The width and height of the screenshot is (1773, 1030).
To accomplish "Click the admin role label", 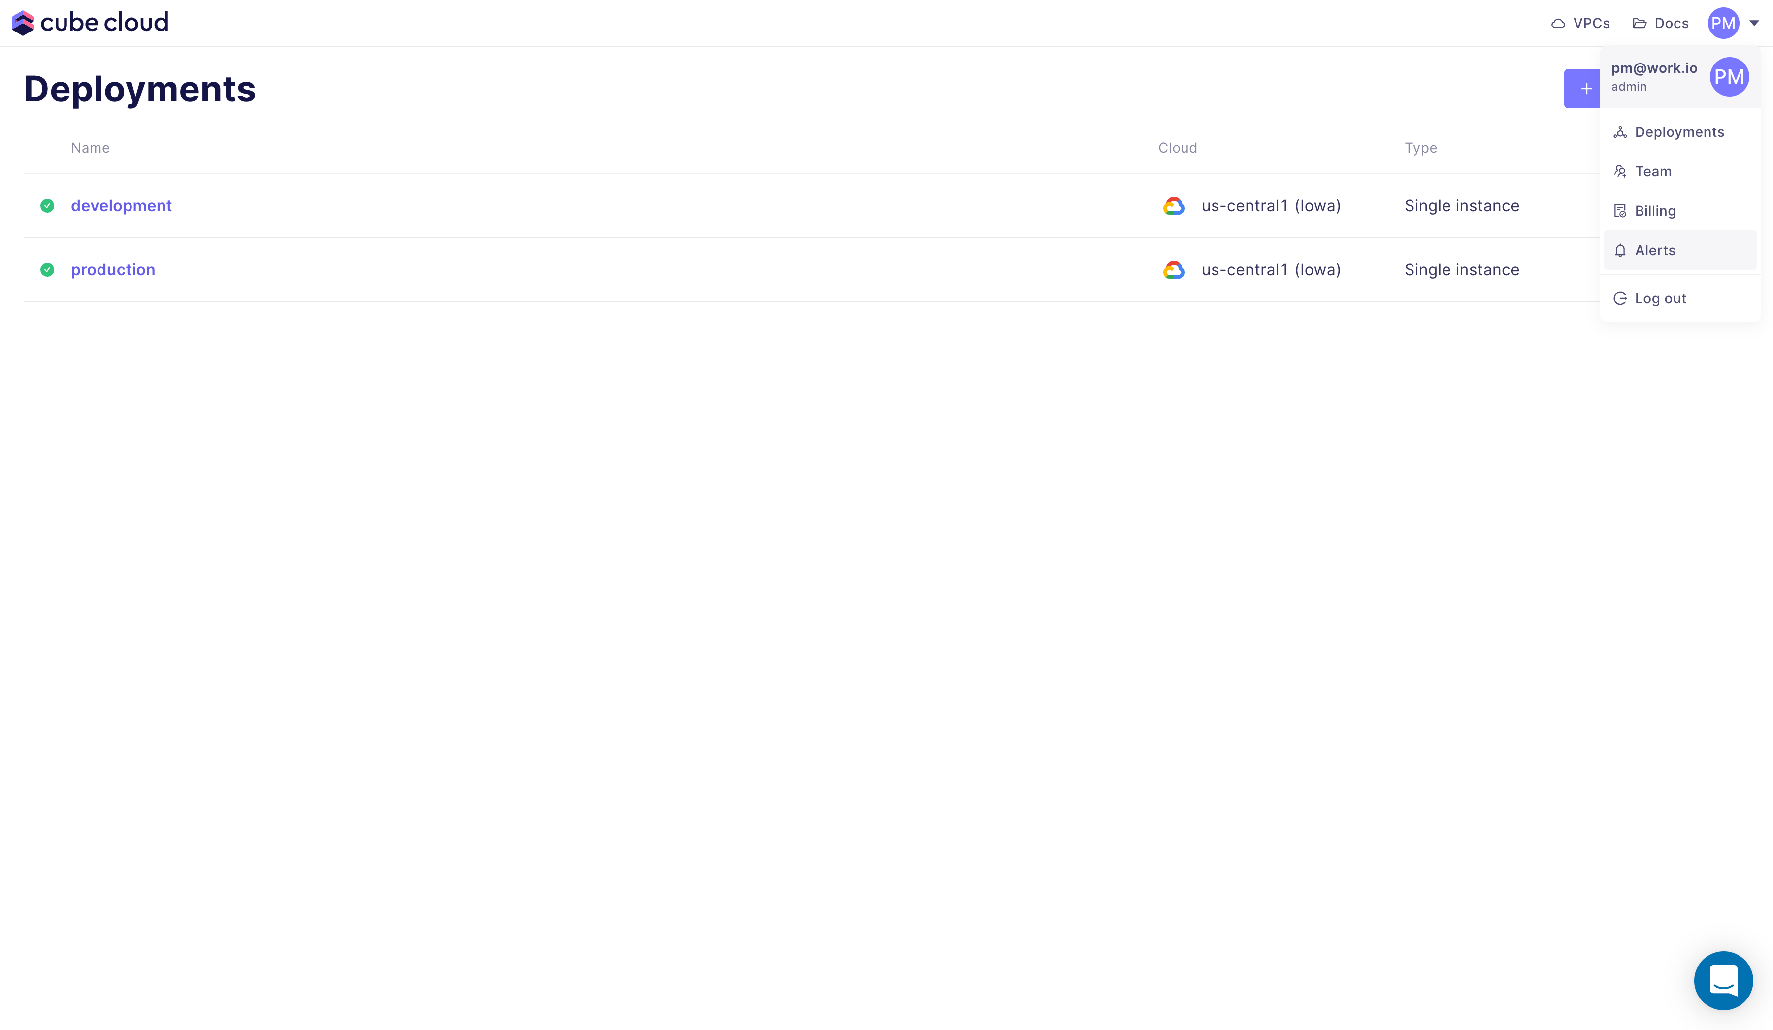I will tap(1629, 87).
